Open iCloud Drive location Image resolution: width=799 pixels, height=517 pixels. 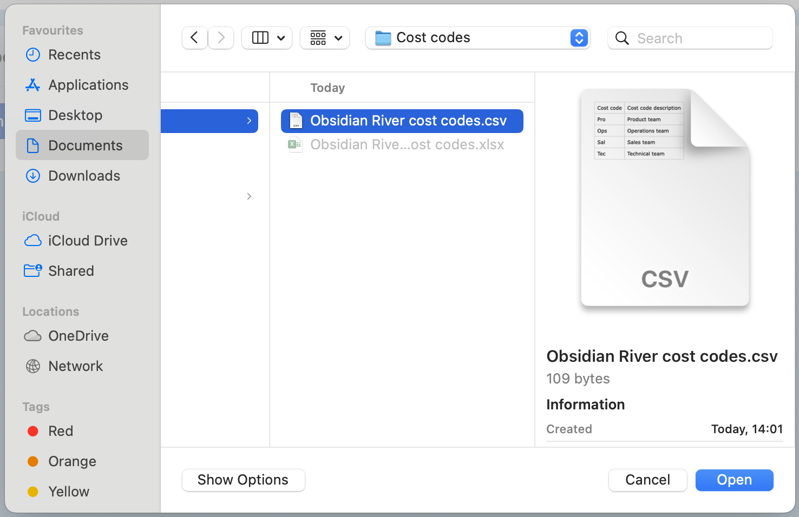click(x=88, y=241)
